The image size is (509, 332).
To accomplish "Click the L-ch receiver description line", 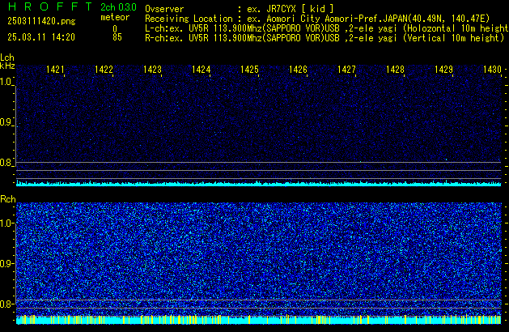I will [x=327, y=28].
